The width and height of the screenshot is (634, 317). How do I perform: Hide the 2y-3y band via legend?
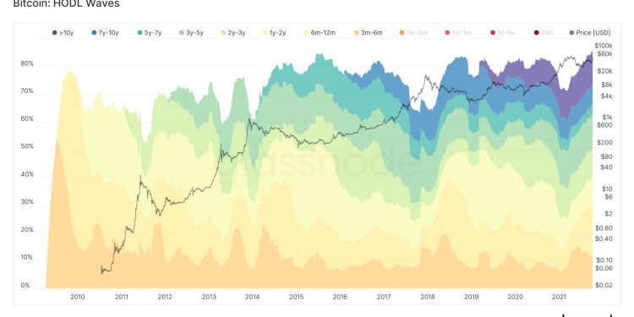(x=233, y=33)
